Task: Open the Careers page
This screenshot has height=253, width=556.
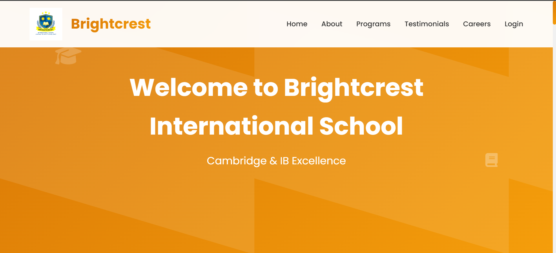Action: click(x=477, y=24)
